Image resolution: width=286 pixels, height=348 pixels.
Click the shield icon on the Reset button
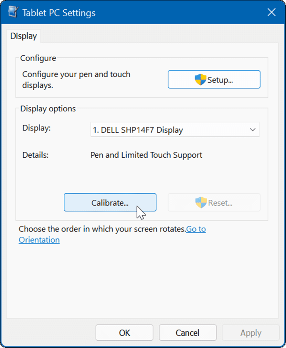pos(201,202)
